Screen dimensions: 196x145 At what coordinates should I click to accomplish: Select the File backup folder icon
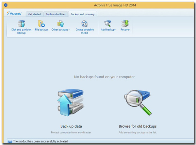41,24
